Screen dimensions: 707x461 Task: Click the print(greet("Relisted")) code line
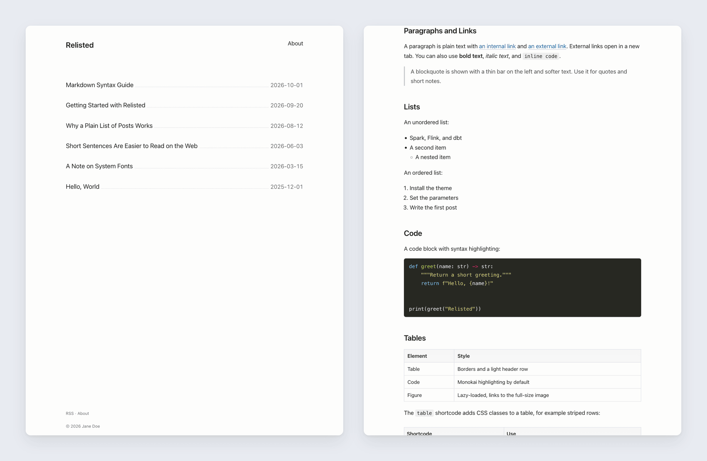(445, 309)
